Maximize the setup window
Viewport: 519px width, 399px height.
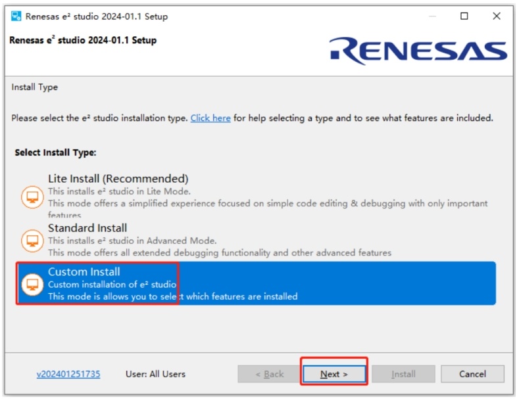464,16
